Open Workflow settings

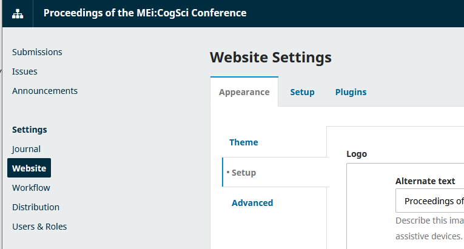pyautogui.click(x=31, y=188)
